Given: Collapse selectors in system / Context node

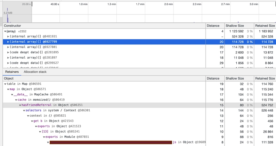Looking at the screenshot, I should [23, 111].
